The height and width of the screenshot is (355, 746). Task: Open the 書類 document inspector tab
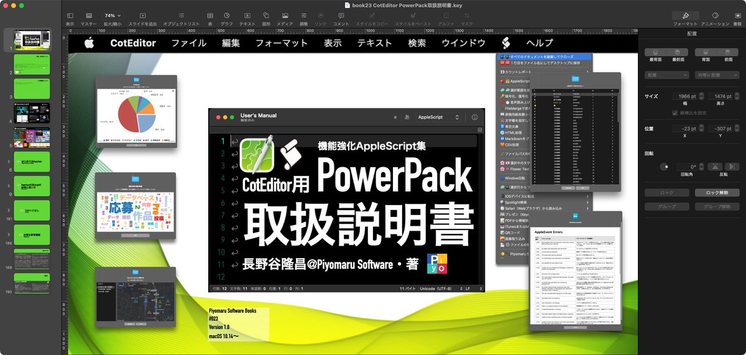coord(737,15)
